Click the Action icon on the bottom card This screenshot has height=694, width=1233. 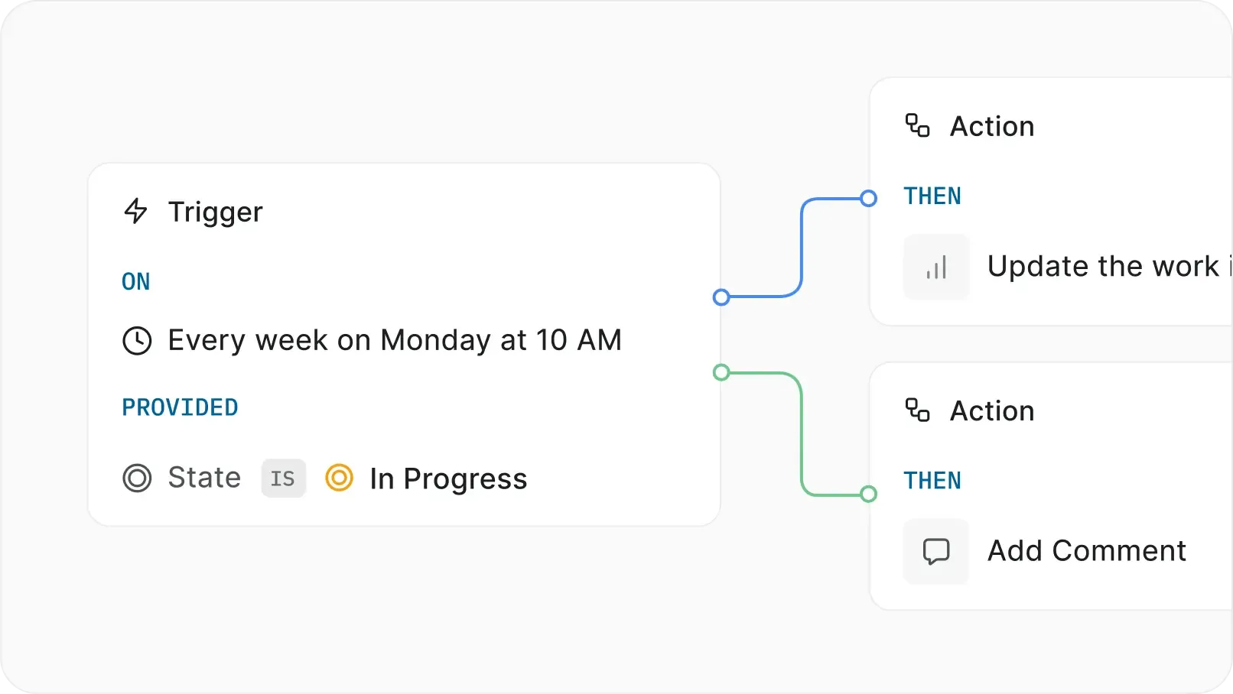click(x=919, y=410)
